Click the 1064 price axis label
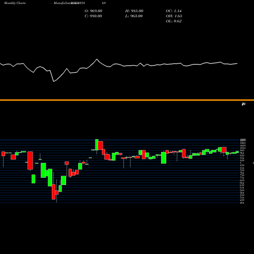Viewport: 254px width, 254px height. tap(242, 143)
